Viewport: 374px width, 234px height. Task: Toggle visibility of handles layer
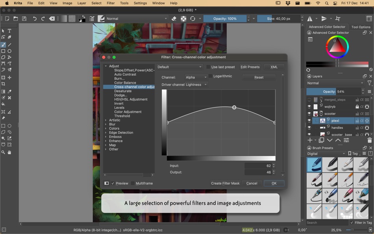click(x=309, y=128)
